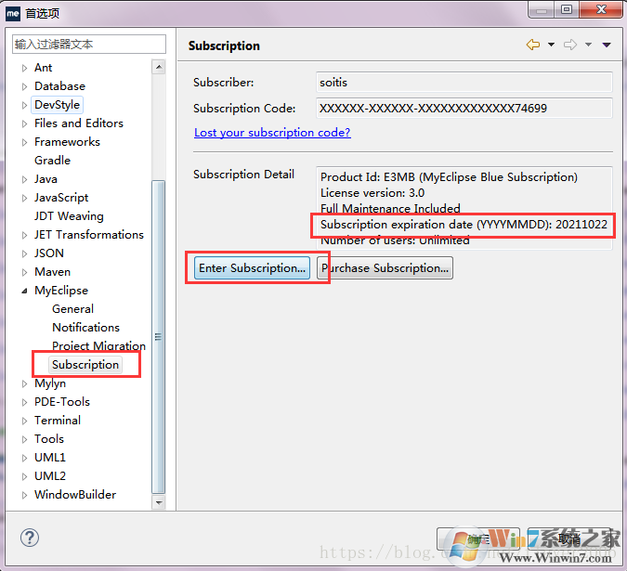Click the Purchase Subscription button

coord(385,267)
